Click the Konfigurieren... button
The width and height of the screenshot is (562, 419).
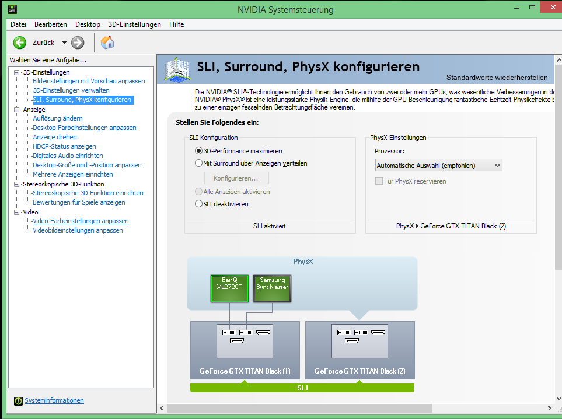(x=236, y=178)
